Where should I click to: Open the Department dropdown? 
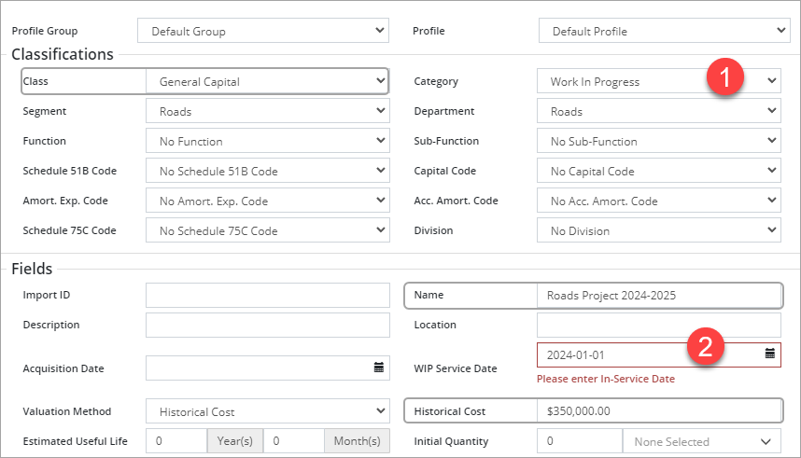tap(658, 111)
